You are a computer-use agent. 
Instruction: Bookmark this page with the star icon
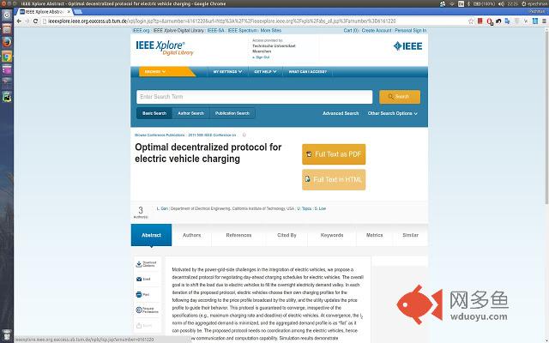[471, 21]
